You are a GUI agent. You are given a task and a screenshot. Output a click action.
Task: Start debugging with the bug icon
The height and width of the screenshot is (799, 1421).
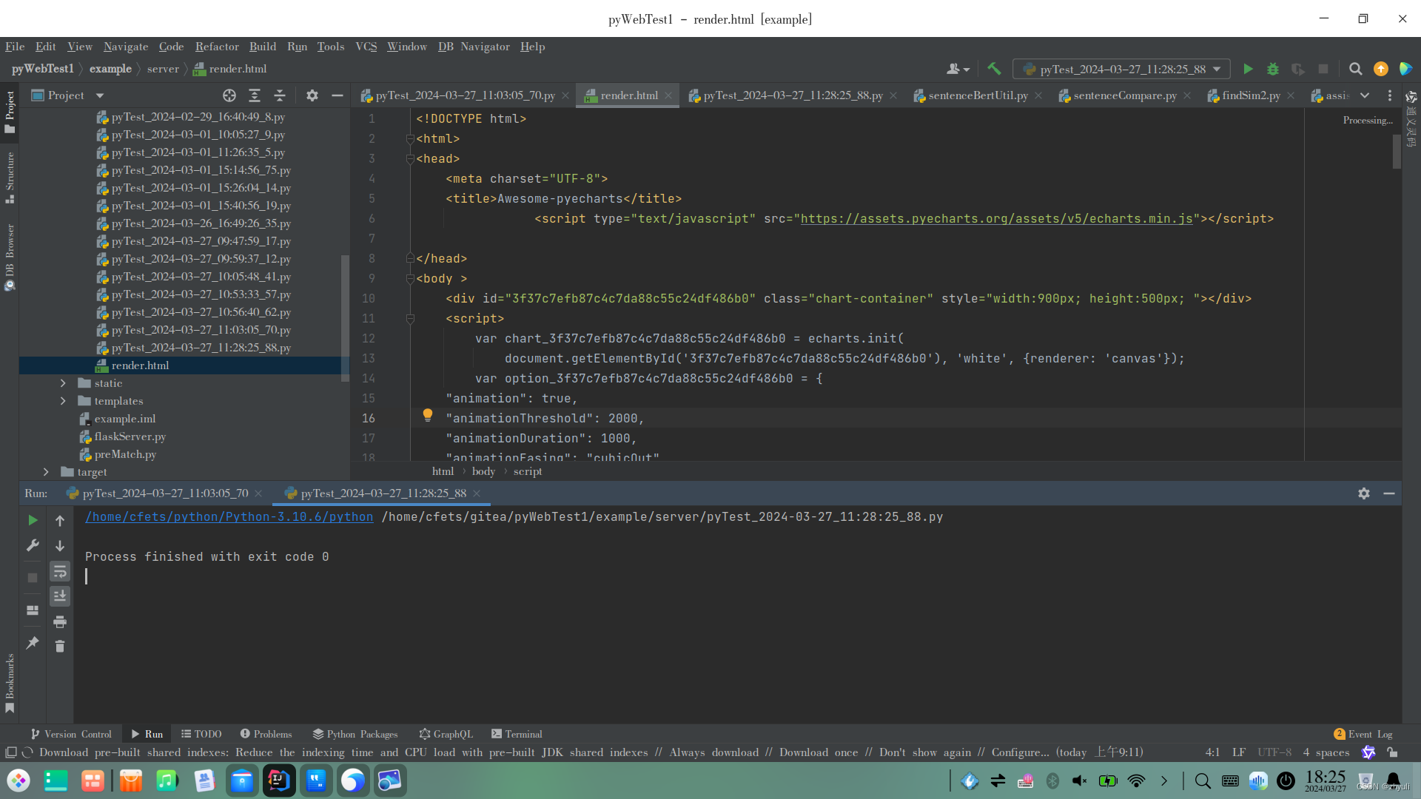point(1273,69)
